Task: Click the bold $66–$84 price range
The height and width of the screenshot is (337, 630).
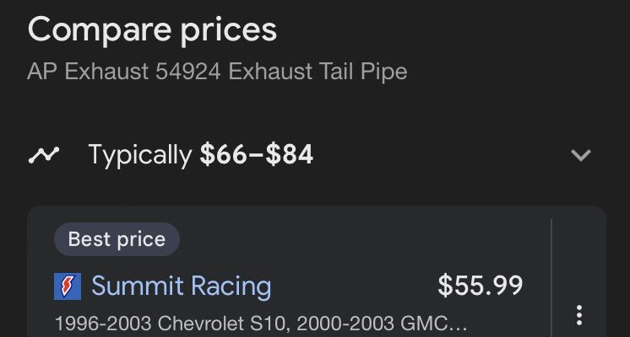Action: [257, 155]
